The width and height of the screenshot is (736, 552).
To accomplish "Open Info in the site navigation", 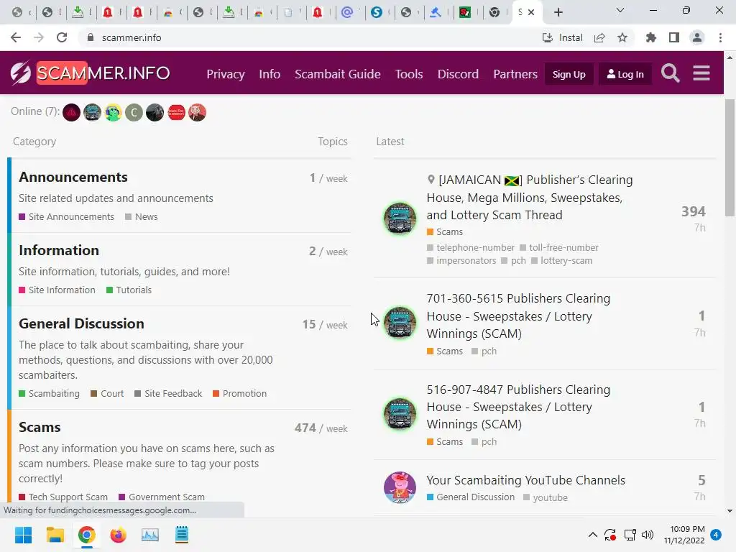I will 270,74.
